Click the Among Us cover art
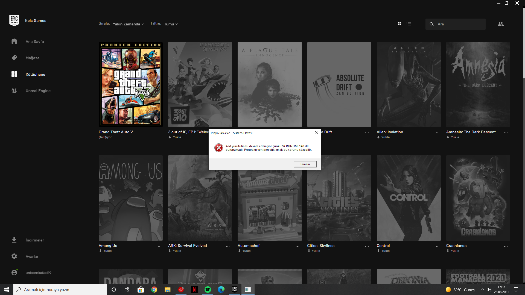 coord(131,198)
